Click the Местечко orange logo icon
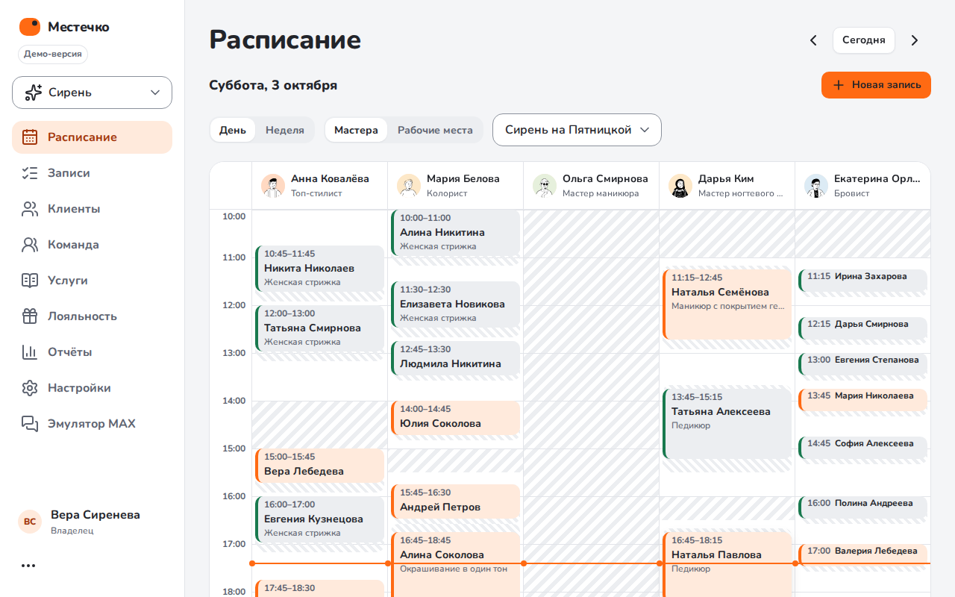 pos(30,27)
